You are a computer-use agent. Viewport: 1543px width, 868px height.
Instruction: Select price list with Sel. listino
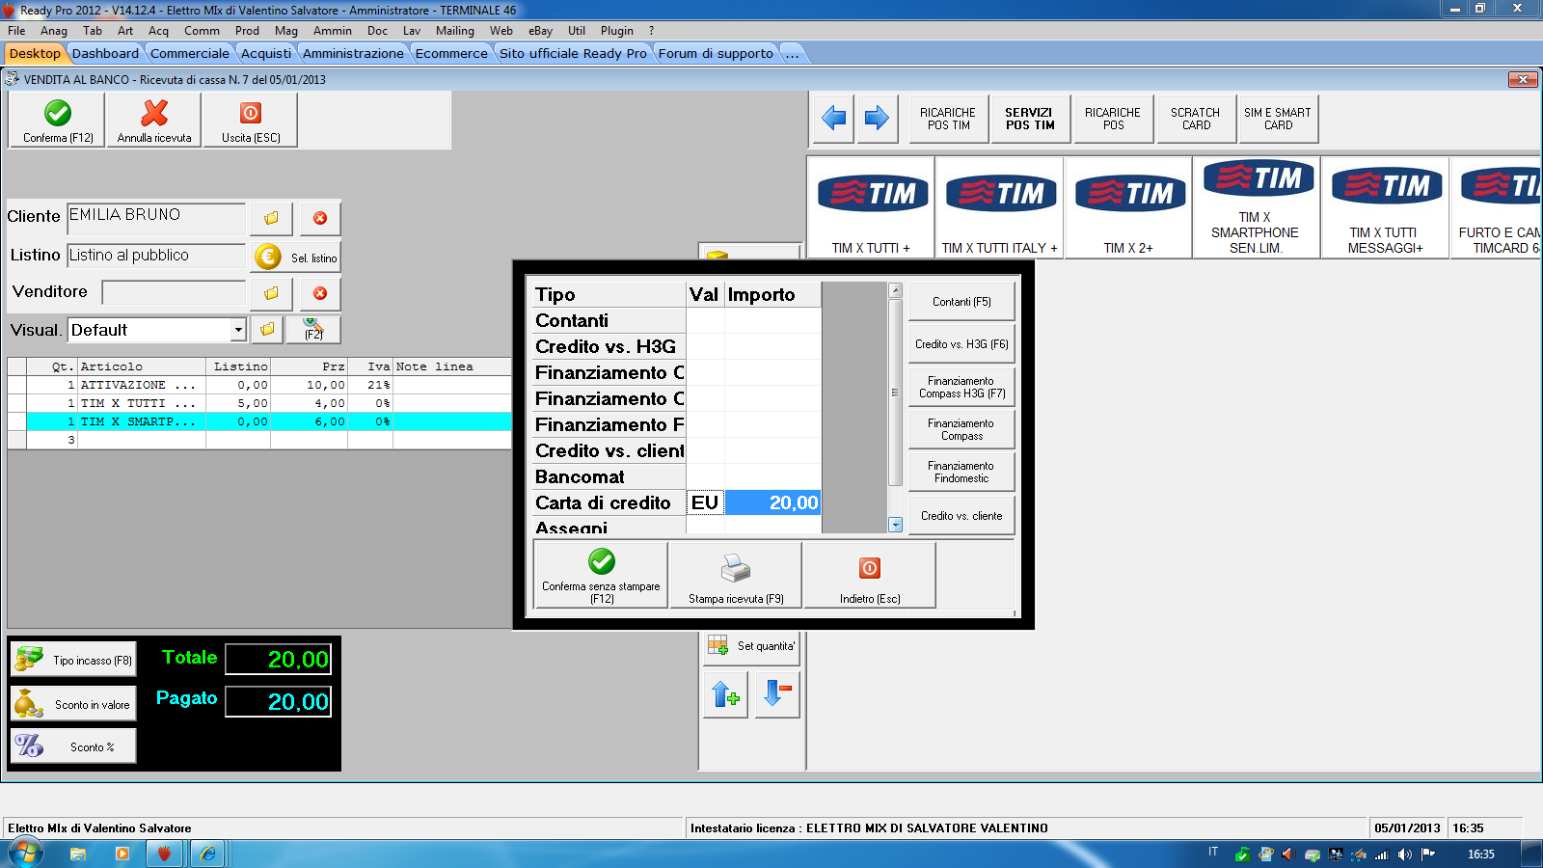297,257
